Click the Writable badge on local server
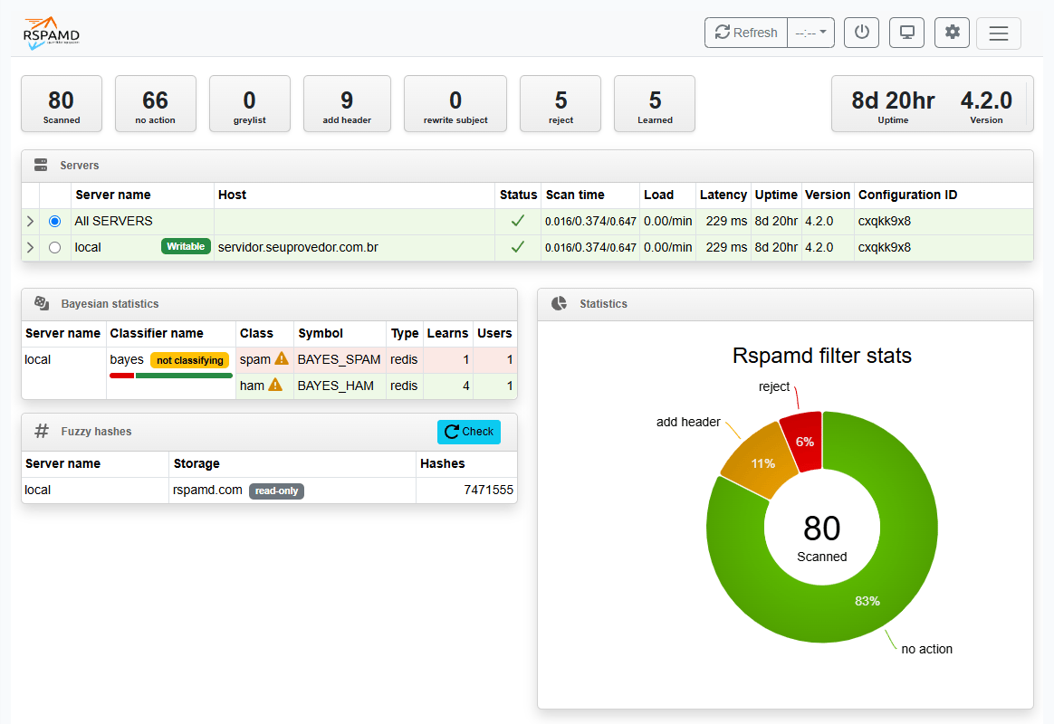This screenshot has height=724, width=1054. 186,246
